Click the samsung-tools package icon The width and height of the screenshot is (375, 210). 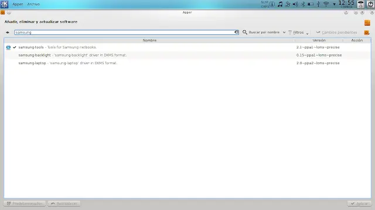(8, 47)
